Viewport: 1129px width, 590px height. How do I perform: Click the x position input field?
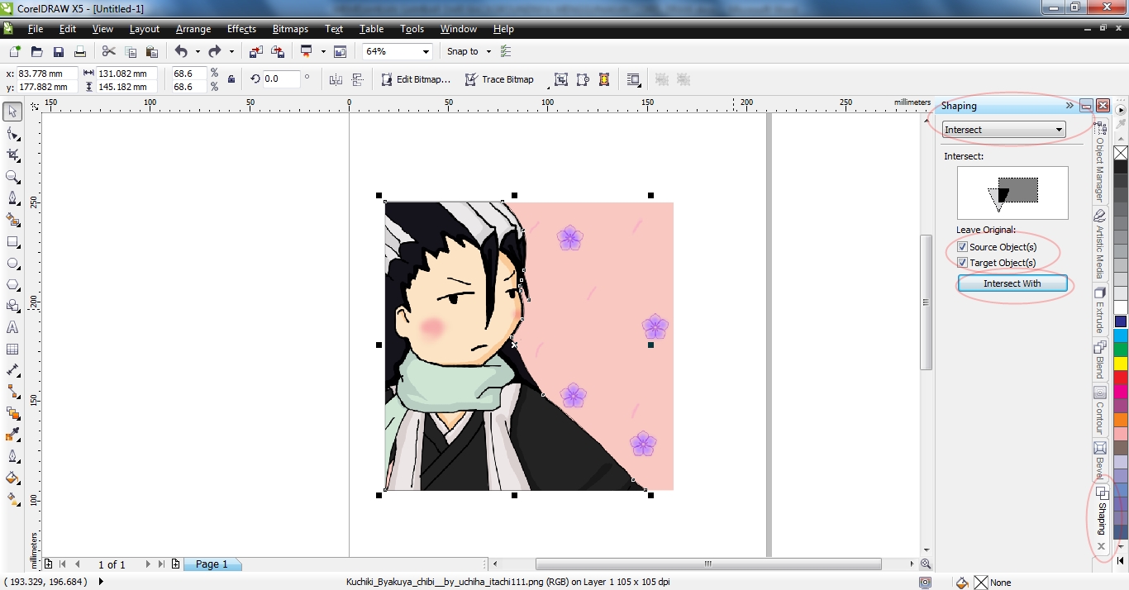pyautogui.click(x=47, y=74)
